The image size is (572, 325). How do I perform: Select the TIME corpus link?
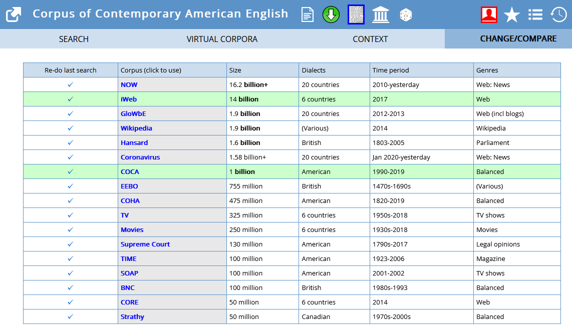point(128,258)
